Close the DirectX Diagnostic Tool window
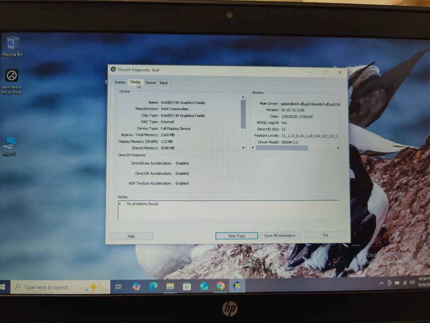This screenshot has height=323, width=430. pyautogui.click(x=340, y=73)
